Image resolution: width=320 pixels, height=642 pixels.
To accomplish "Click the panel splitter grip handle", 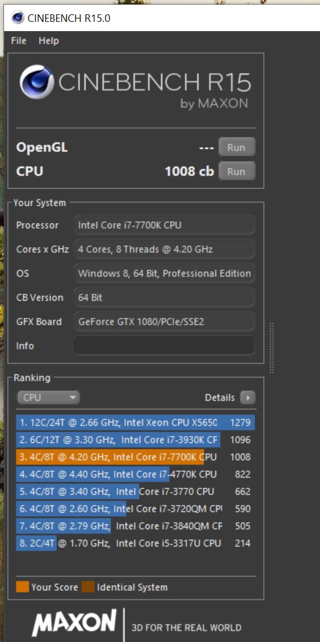I will 271,348.
